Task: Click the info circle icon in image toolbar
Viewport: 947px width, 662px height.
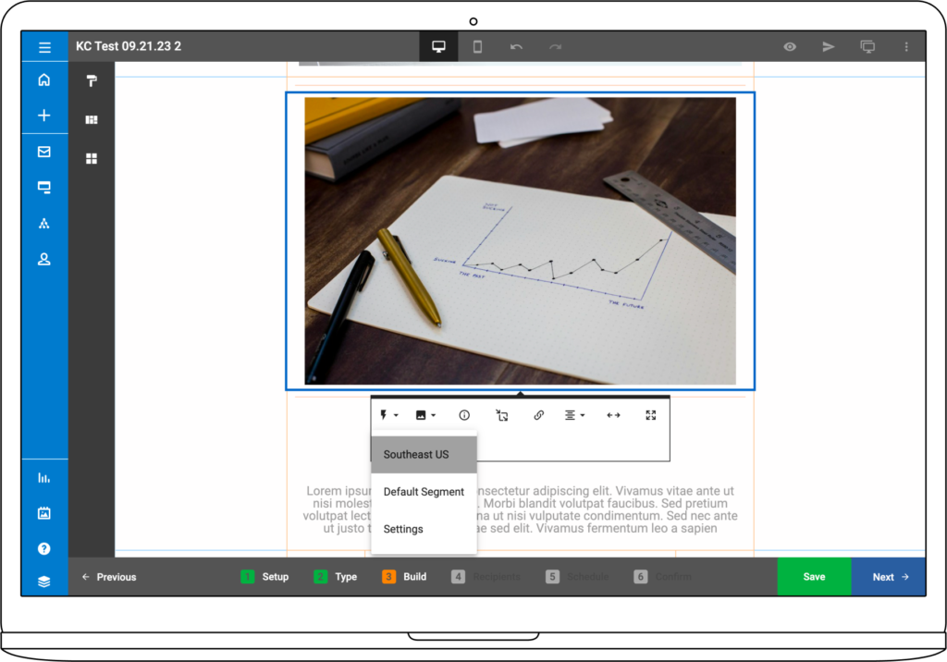Action: [464, 416]
